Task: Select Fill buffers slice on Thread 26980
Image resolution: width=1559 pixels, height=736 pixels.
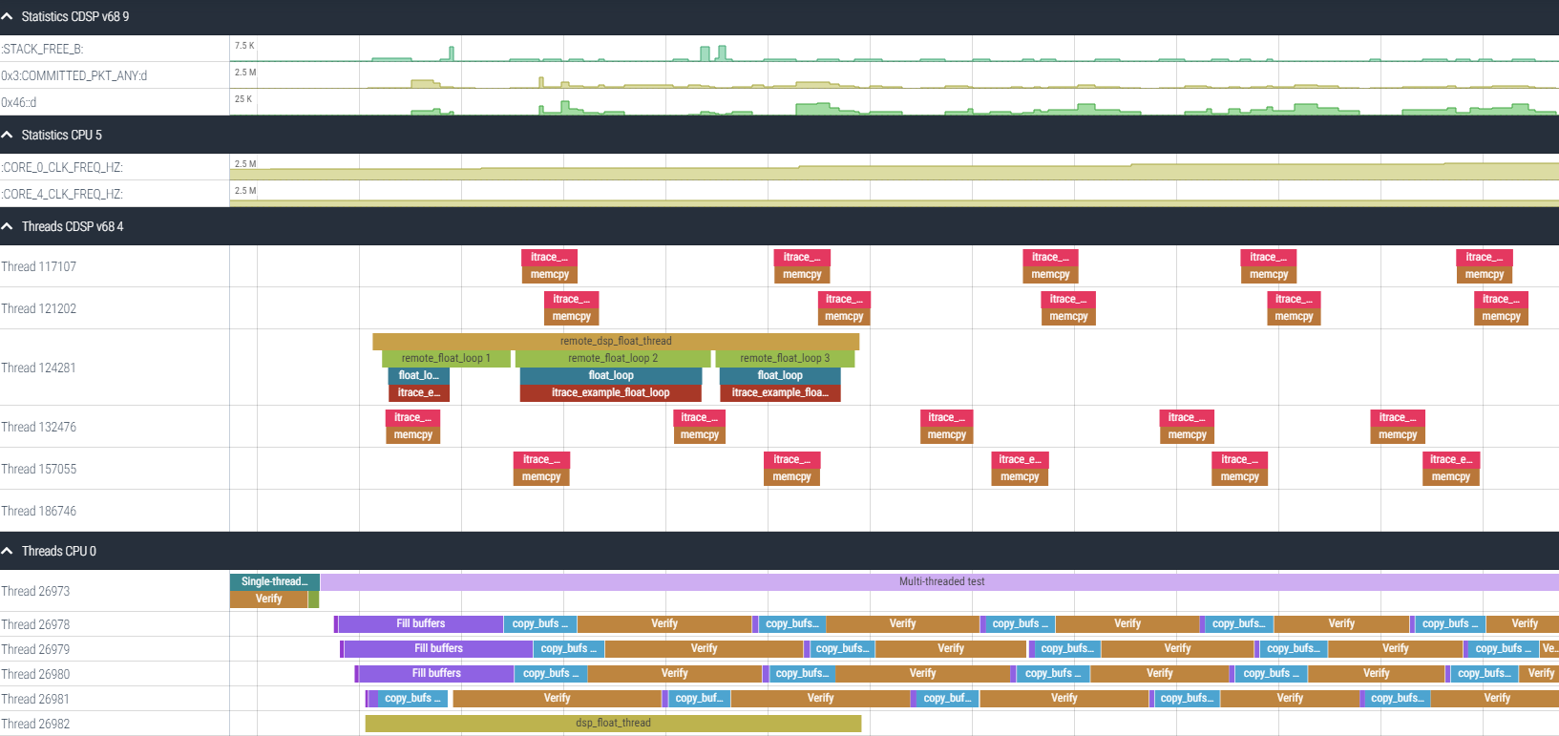Action: pyautogui.click(x=436, y=673)
